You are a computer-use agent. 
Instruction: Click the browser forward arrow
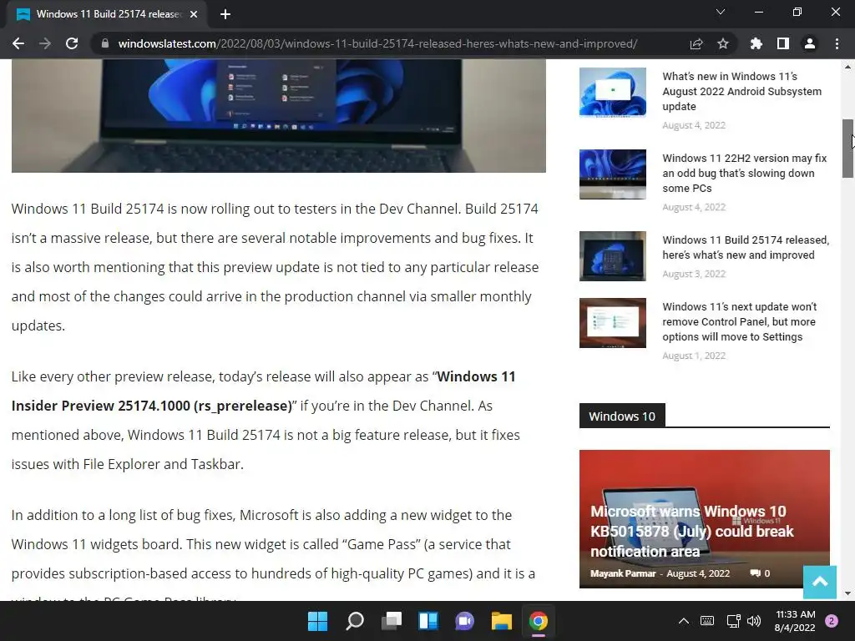point(45,43)
